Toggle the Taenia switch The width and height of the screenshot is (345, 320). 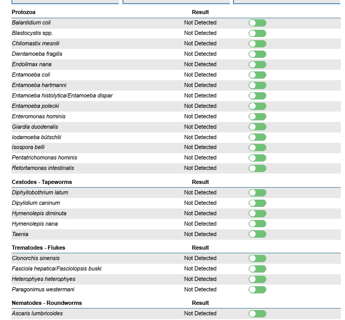coord(257,234)
